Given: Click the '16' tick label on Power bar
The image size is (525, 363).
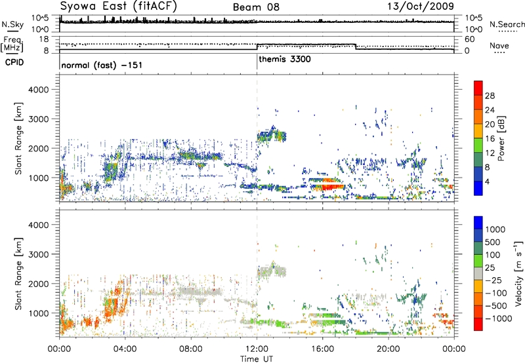Looking at the screenshot, I should (490, 139).
